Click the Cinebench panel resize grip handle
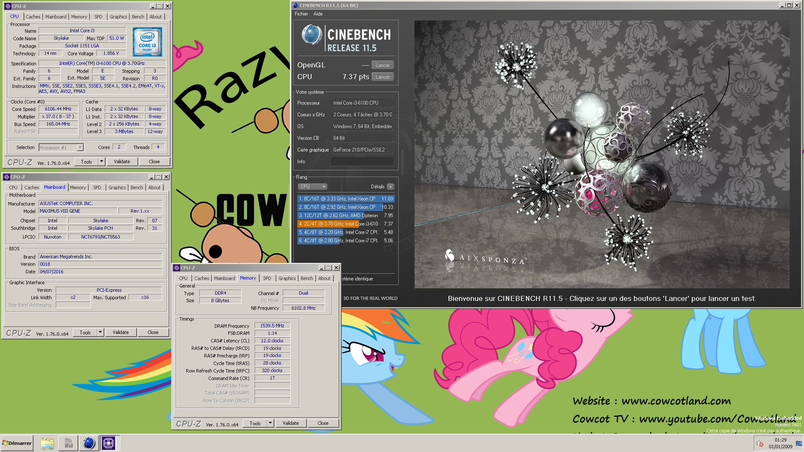The image size is (804, 452). click(x=402, y=162)
